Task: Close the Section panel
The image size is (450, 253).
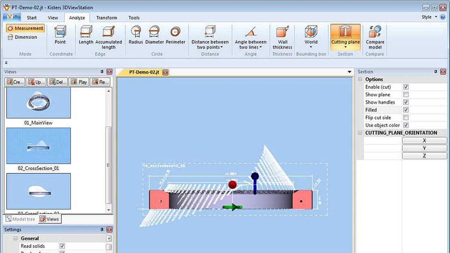Action: click(x=443, y=72)
